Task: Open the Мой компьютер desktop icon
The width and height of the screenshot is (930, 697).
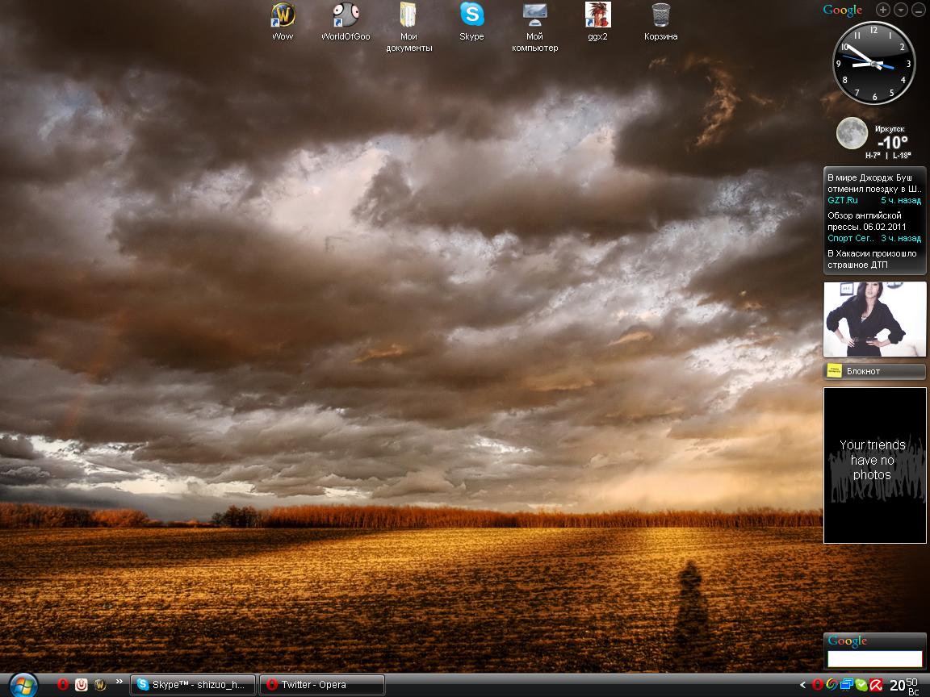Action: [x=534, y=16]
